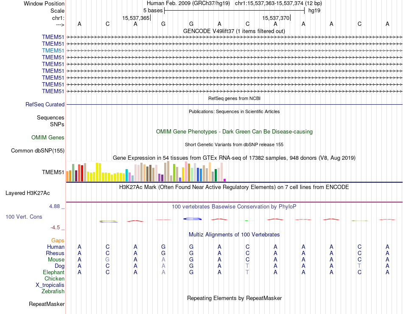Open Short Genetic Variants from dbSNP title
The height and width of the screenshot is (314, 403).
[234, 144]
